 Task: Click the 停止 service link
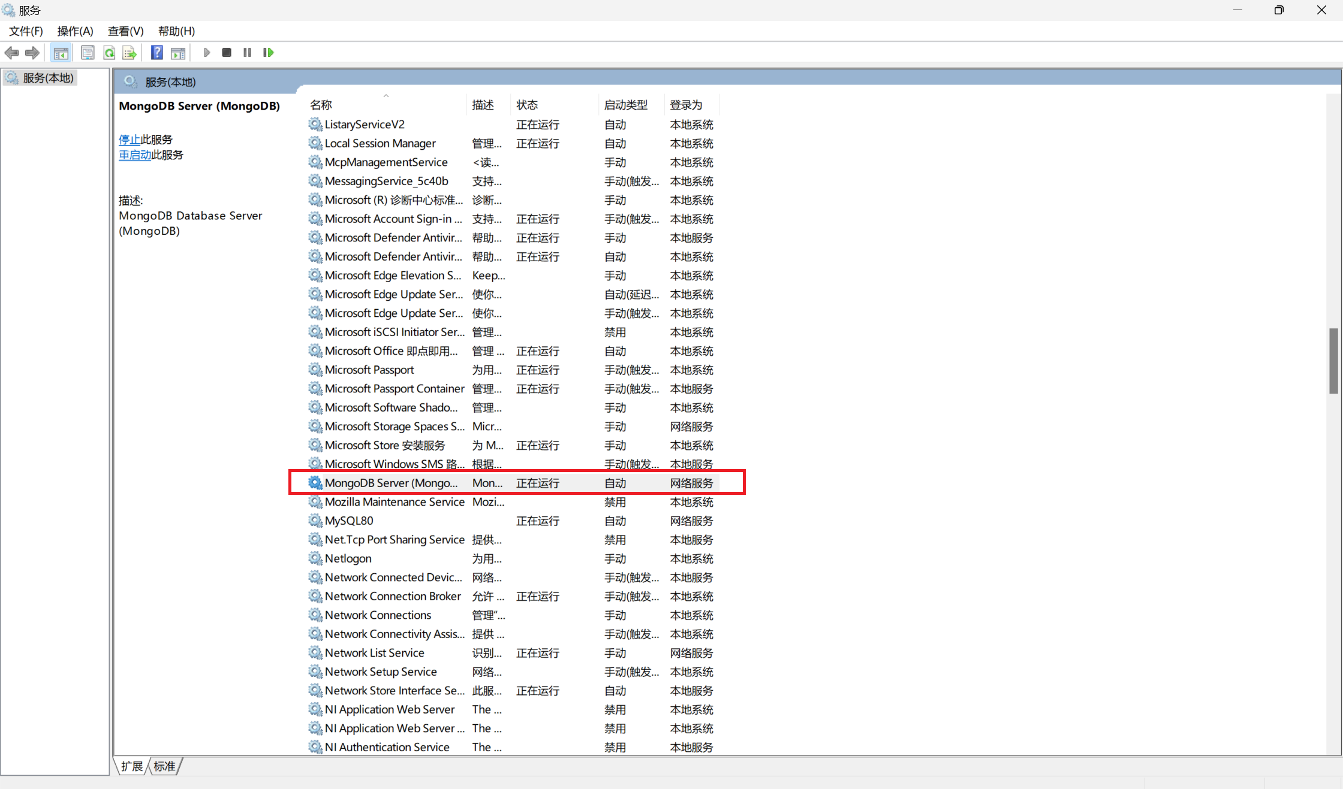[x=129, y=140]
